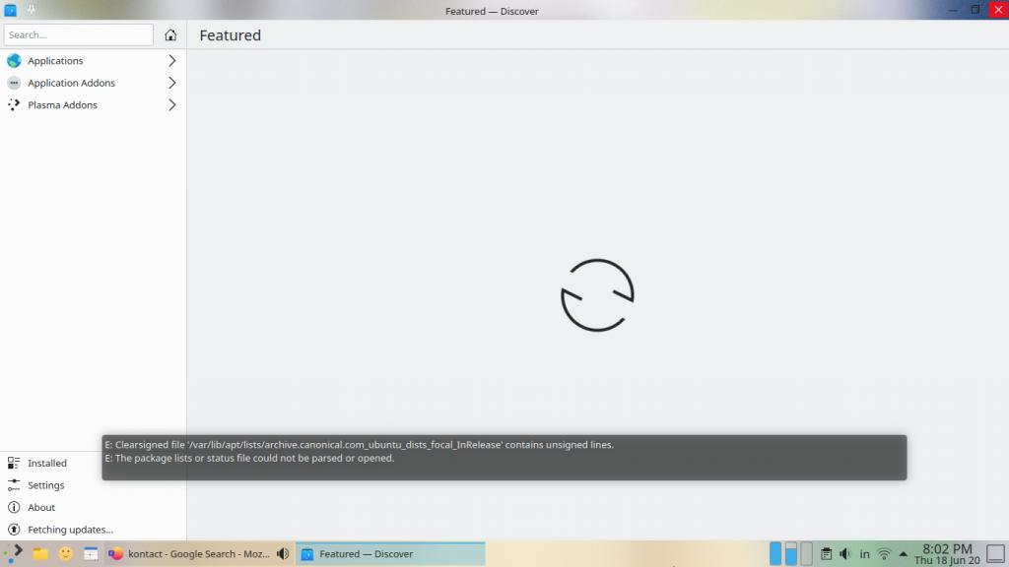Screen dimensions: 1009x567
Task: Click the clipboard icon in system tray
Action: pyautogui.click(x=827, y=554)
